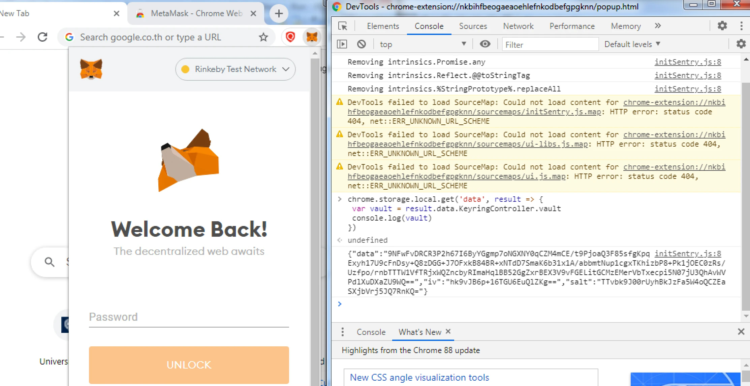Close the What's New drawer tab
The width and height of the screenshot is (750, 386).
pyautogui.click(x=448, y=331)
